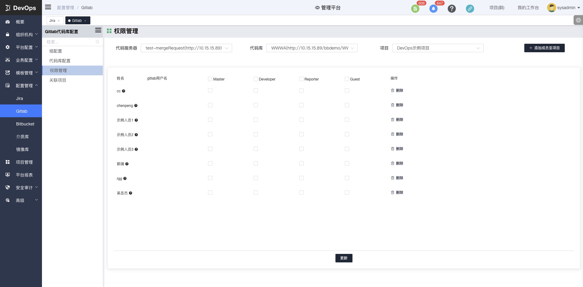
Task: Open 镜像库 in the sidebar
Action: (x=21, y=149)
